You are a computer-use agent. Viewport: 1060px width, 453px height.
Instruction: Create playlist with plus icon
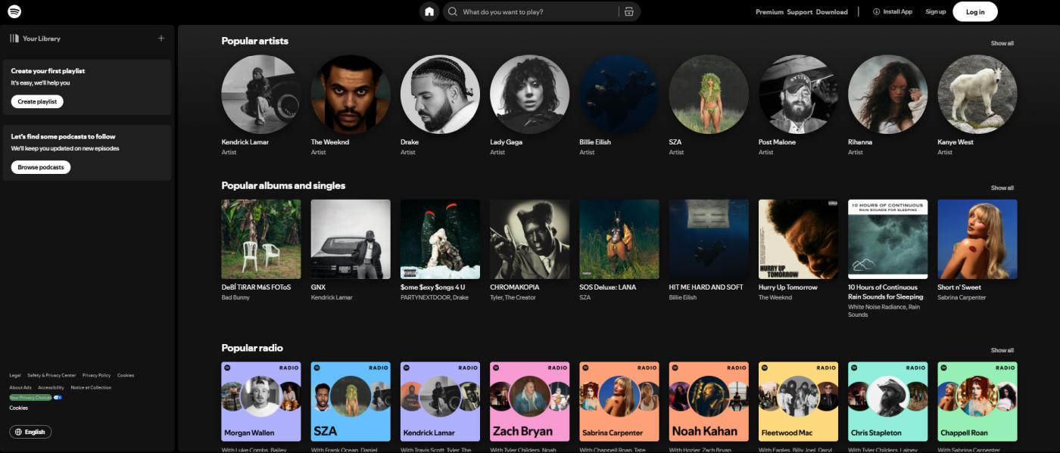tap(161, 39)
